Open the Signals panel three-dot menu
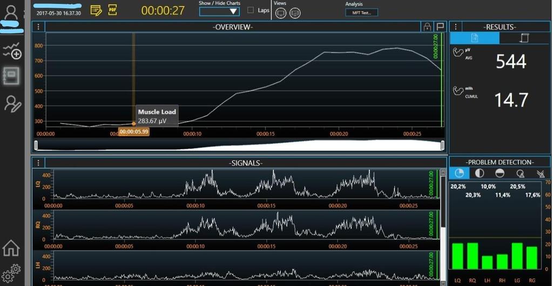 point(38,163)
